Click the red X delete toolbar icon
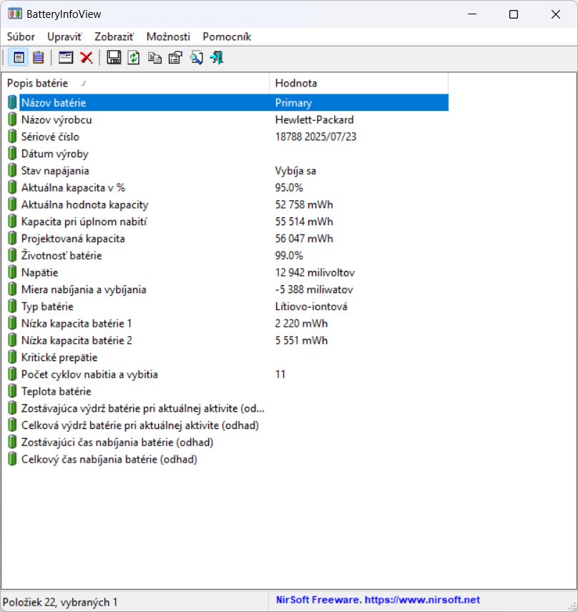This screenshot has width=578, height=612. (87, 58)
